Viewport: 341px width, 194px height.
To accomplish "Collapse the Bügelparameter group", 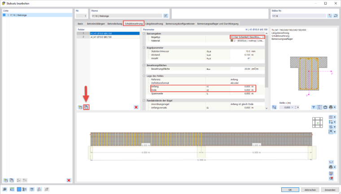I will coord(144,48).
